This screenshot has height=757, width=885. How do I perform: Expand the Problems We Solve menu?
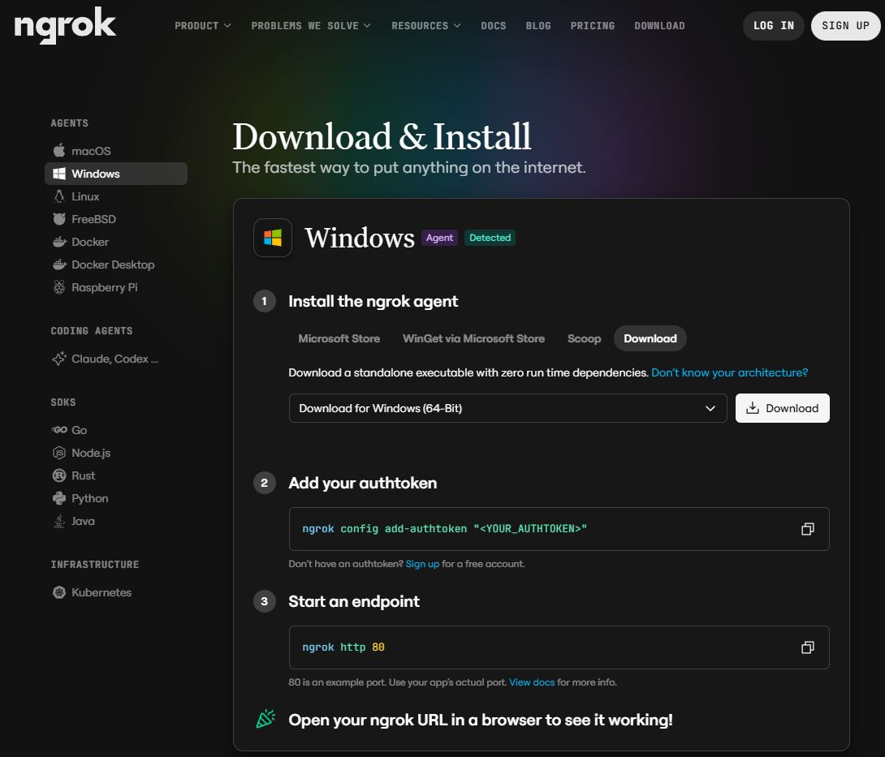pyautogui.click(x=311, y=26)
